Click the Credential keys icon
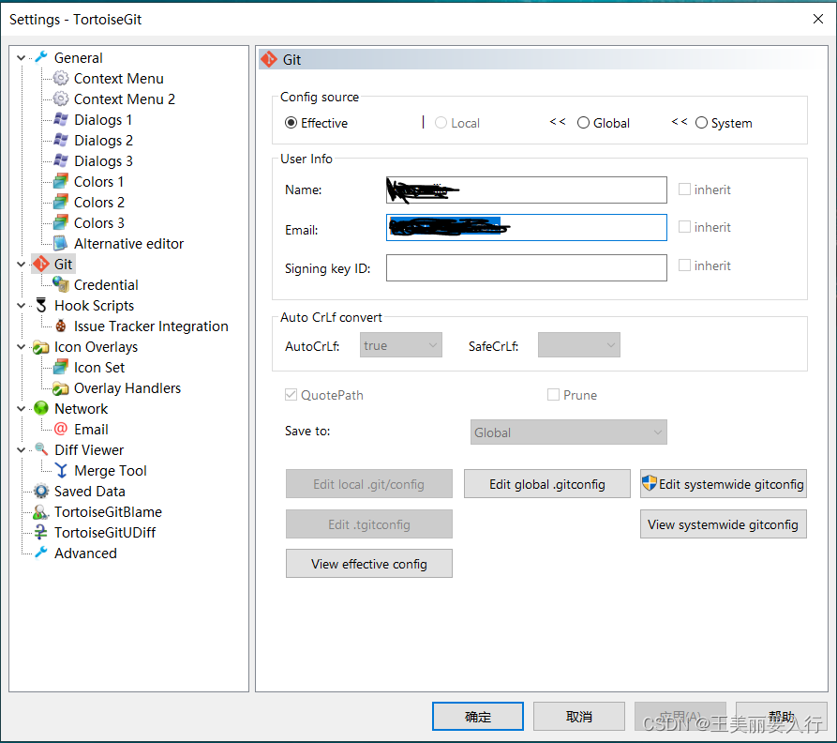Viewport: 837px width, 743px height. (x=61, y=284)
